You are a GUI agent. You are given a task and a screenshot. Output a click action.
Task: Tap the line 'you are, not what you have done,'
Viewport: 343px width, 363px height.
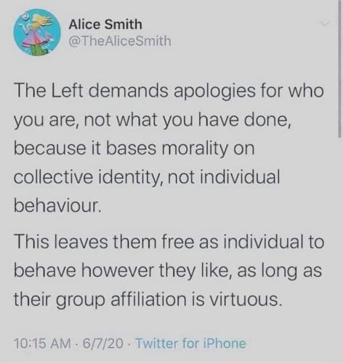(x=153, y=121)
